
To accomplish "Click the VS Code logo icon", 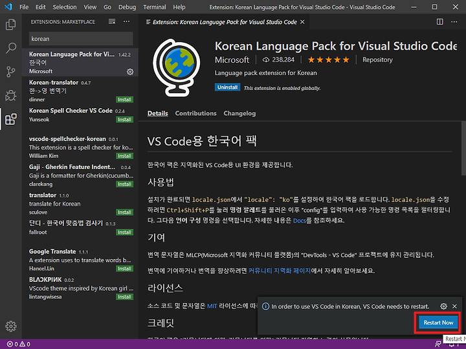I will point(8,7).
